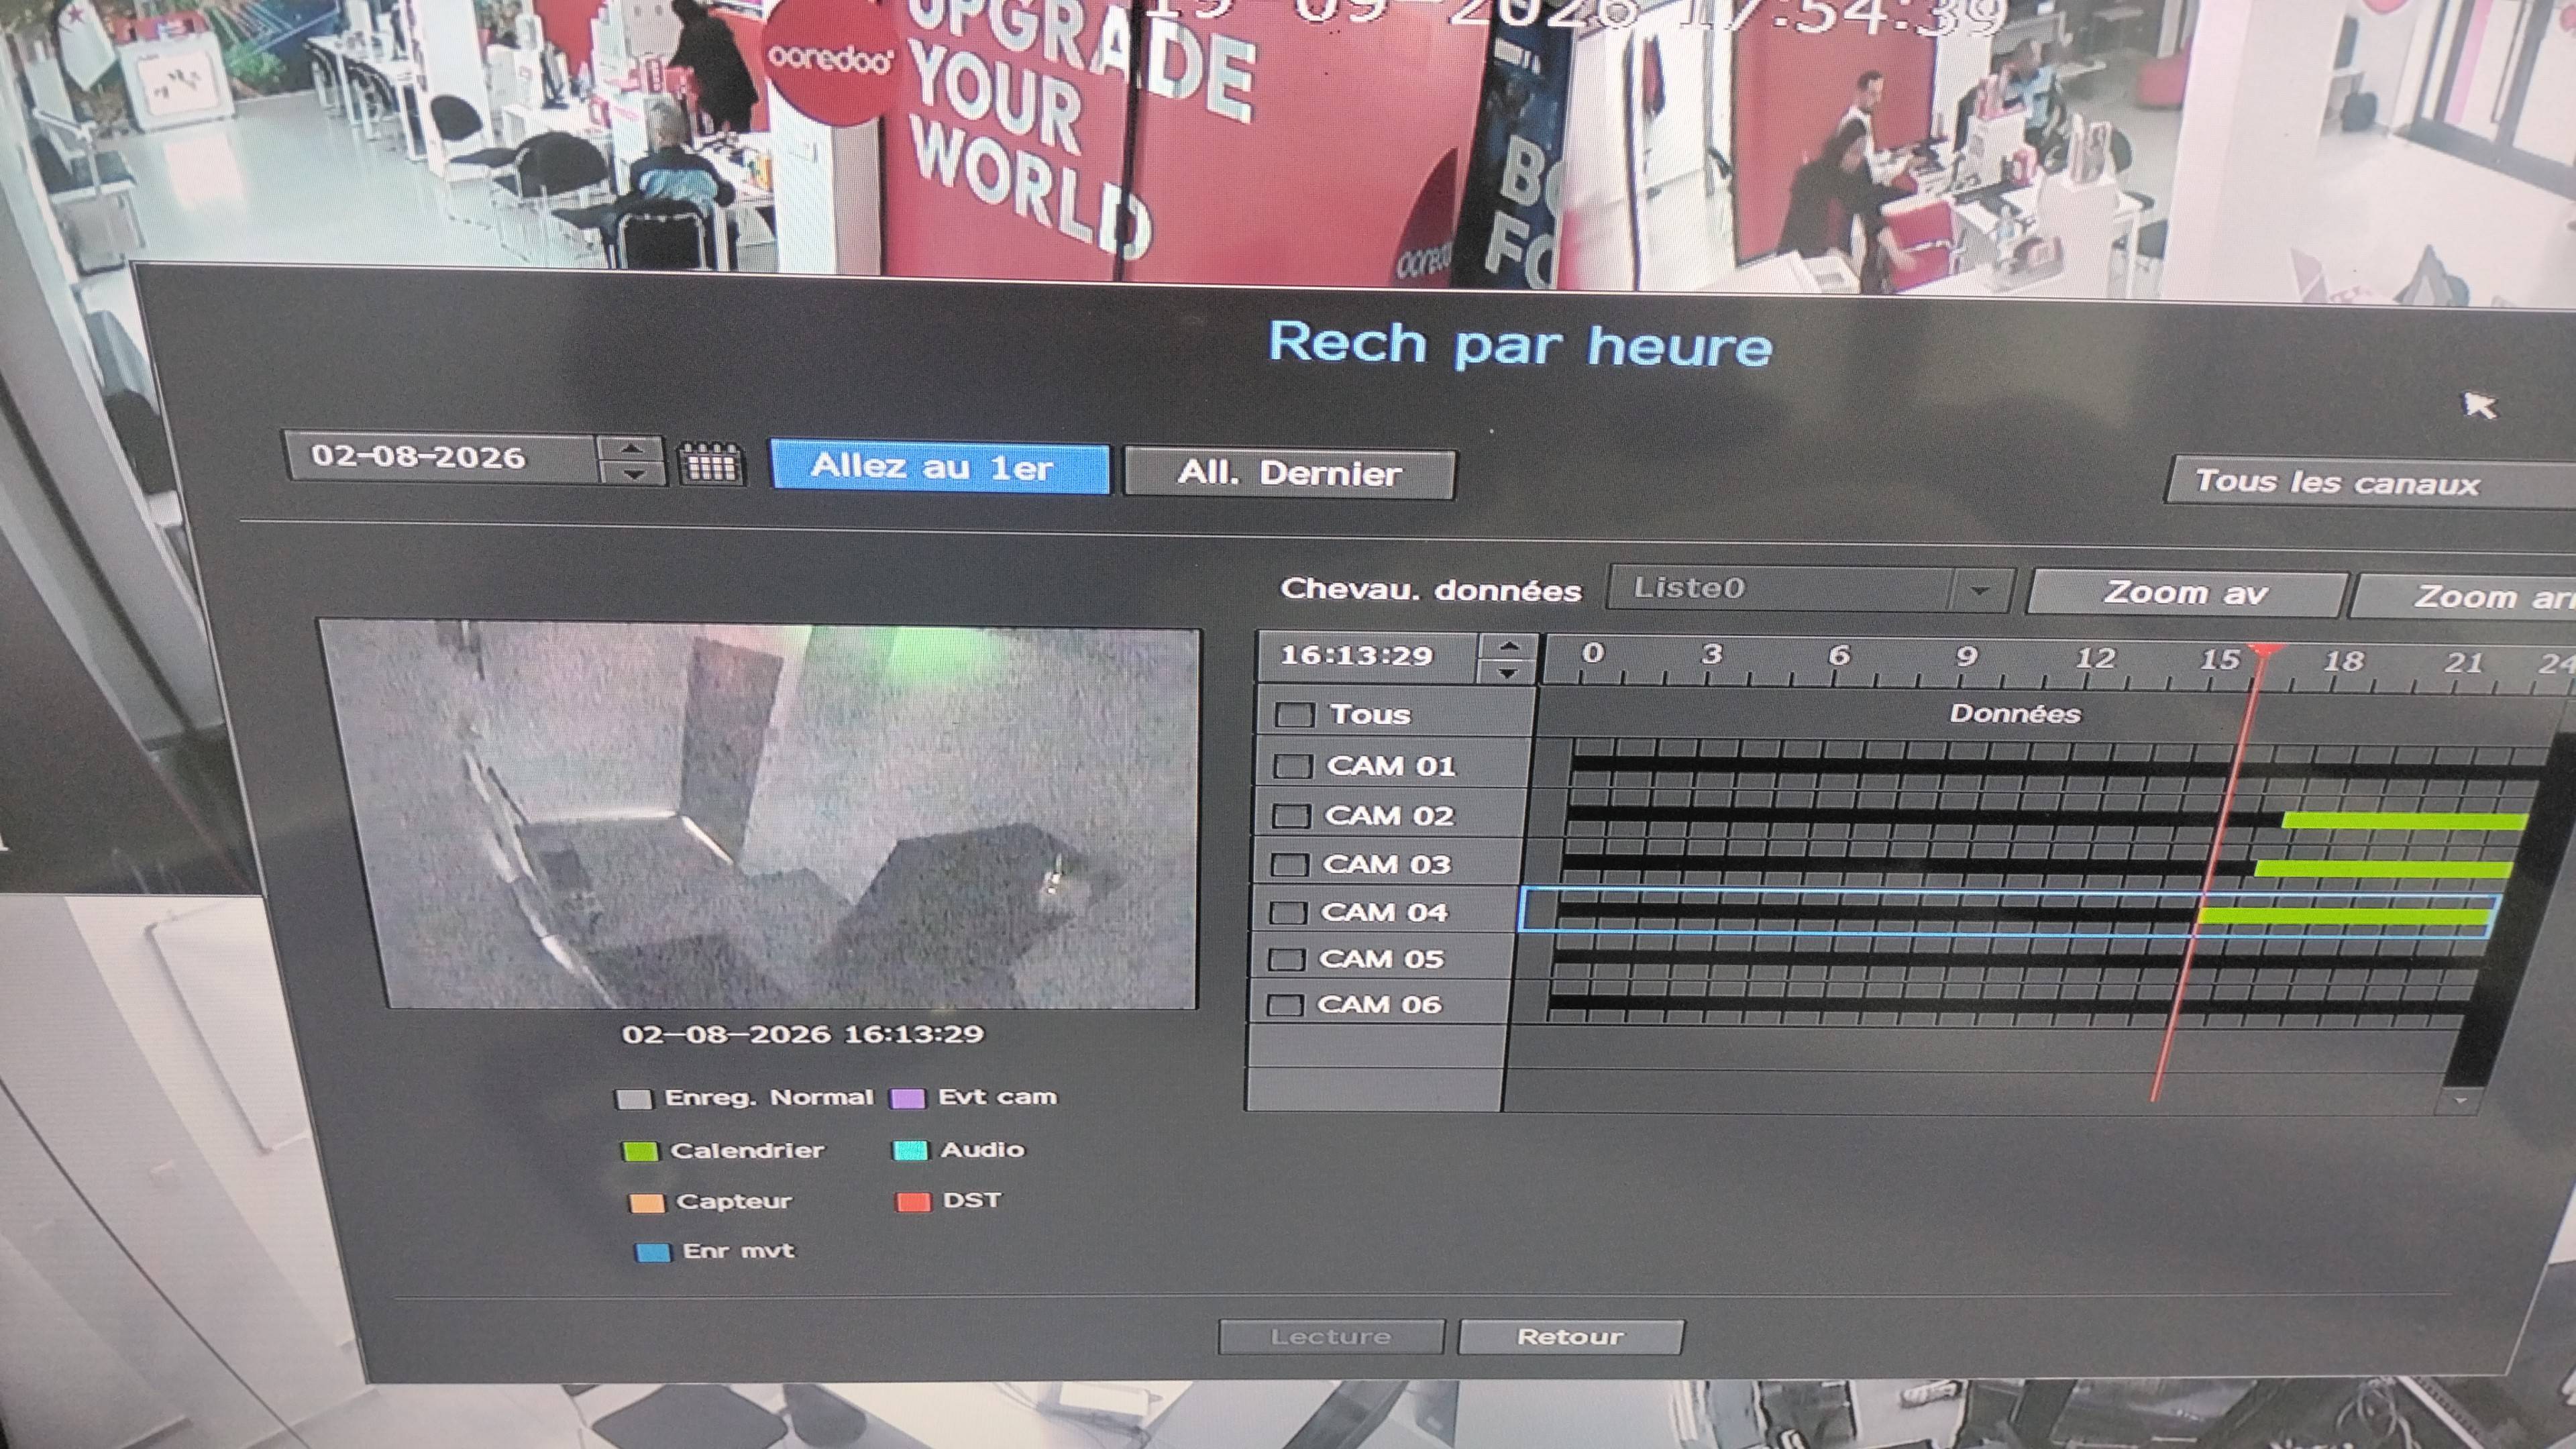Screen dimensions: 2576x1449
Task: Click the camera preview thumbnail
Action: coord(760,815)
